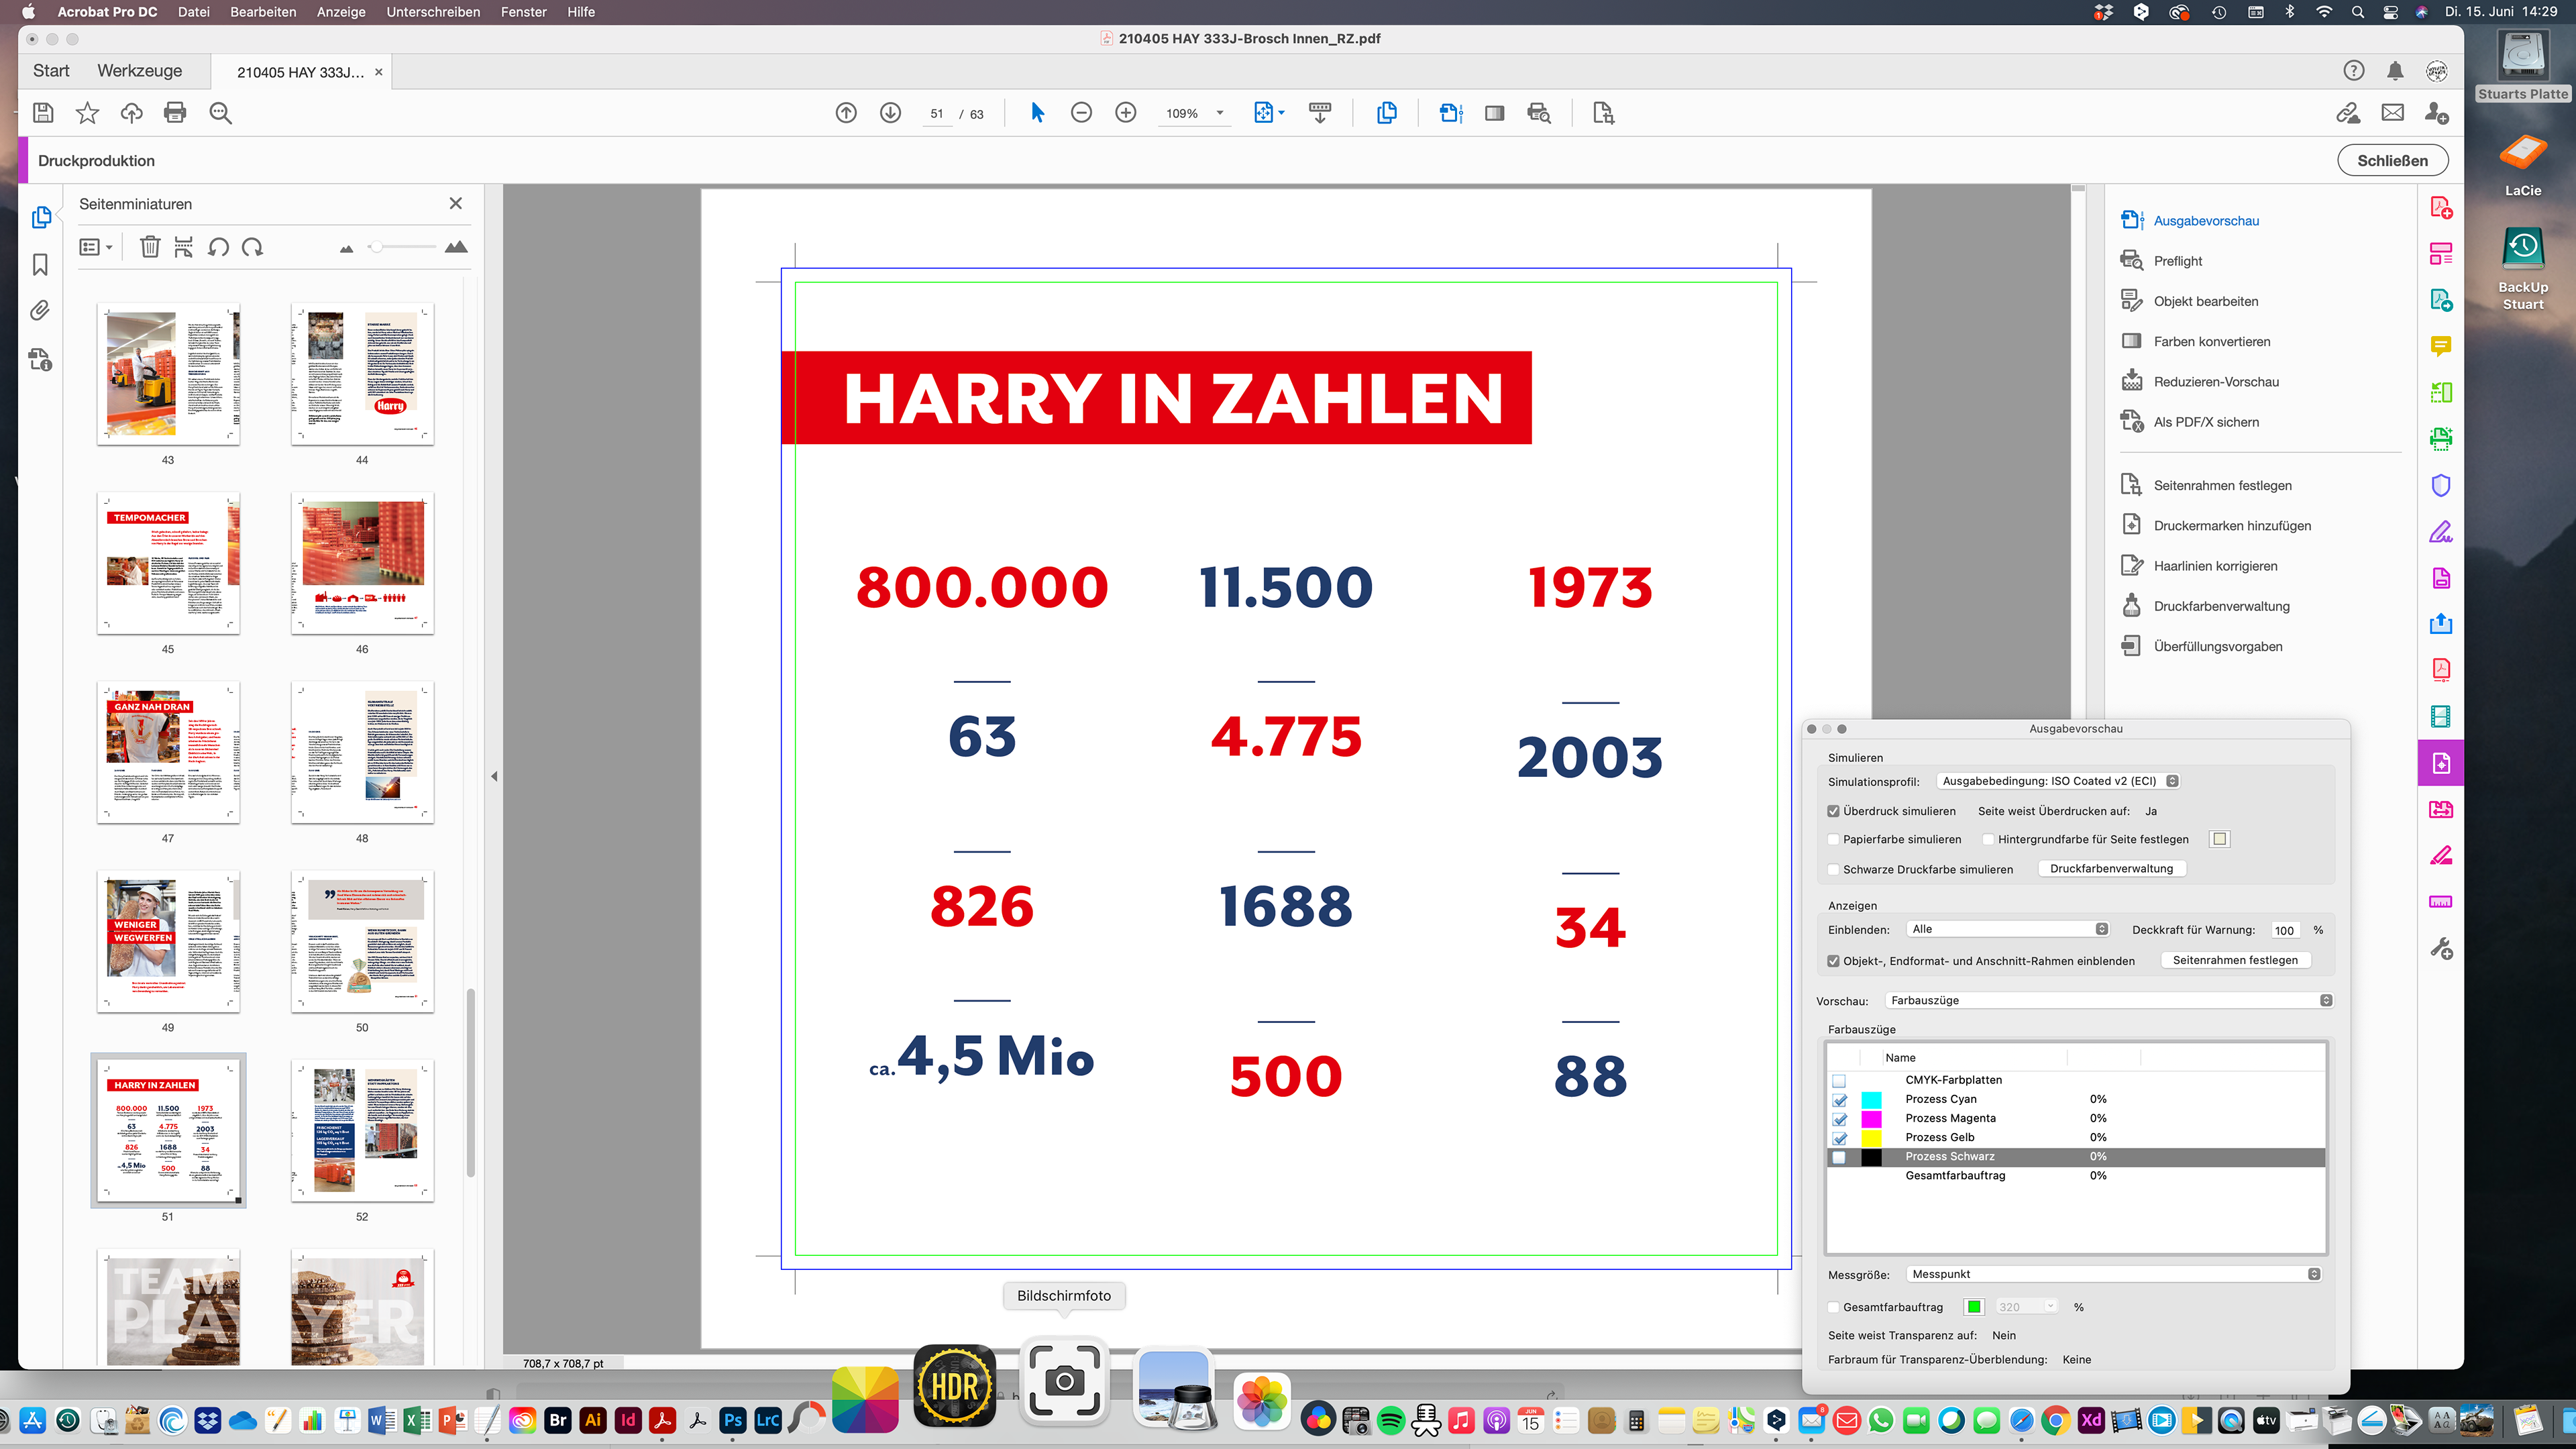
Task: Rotate page counterclockwise in thumbnails panel
Action: pyautogui.click(x=218, y=247)
